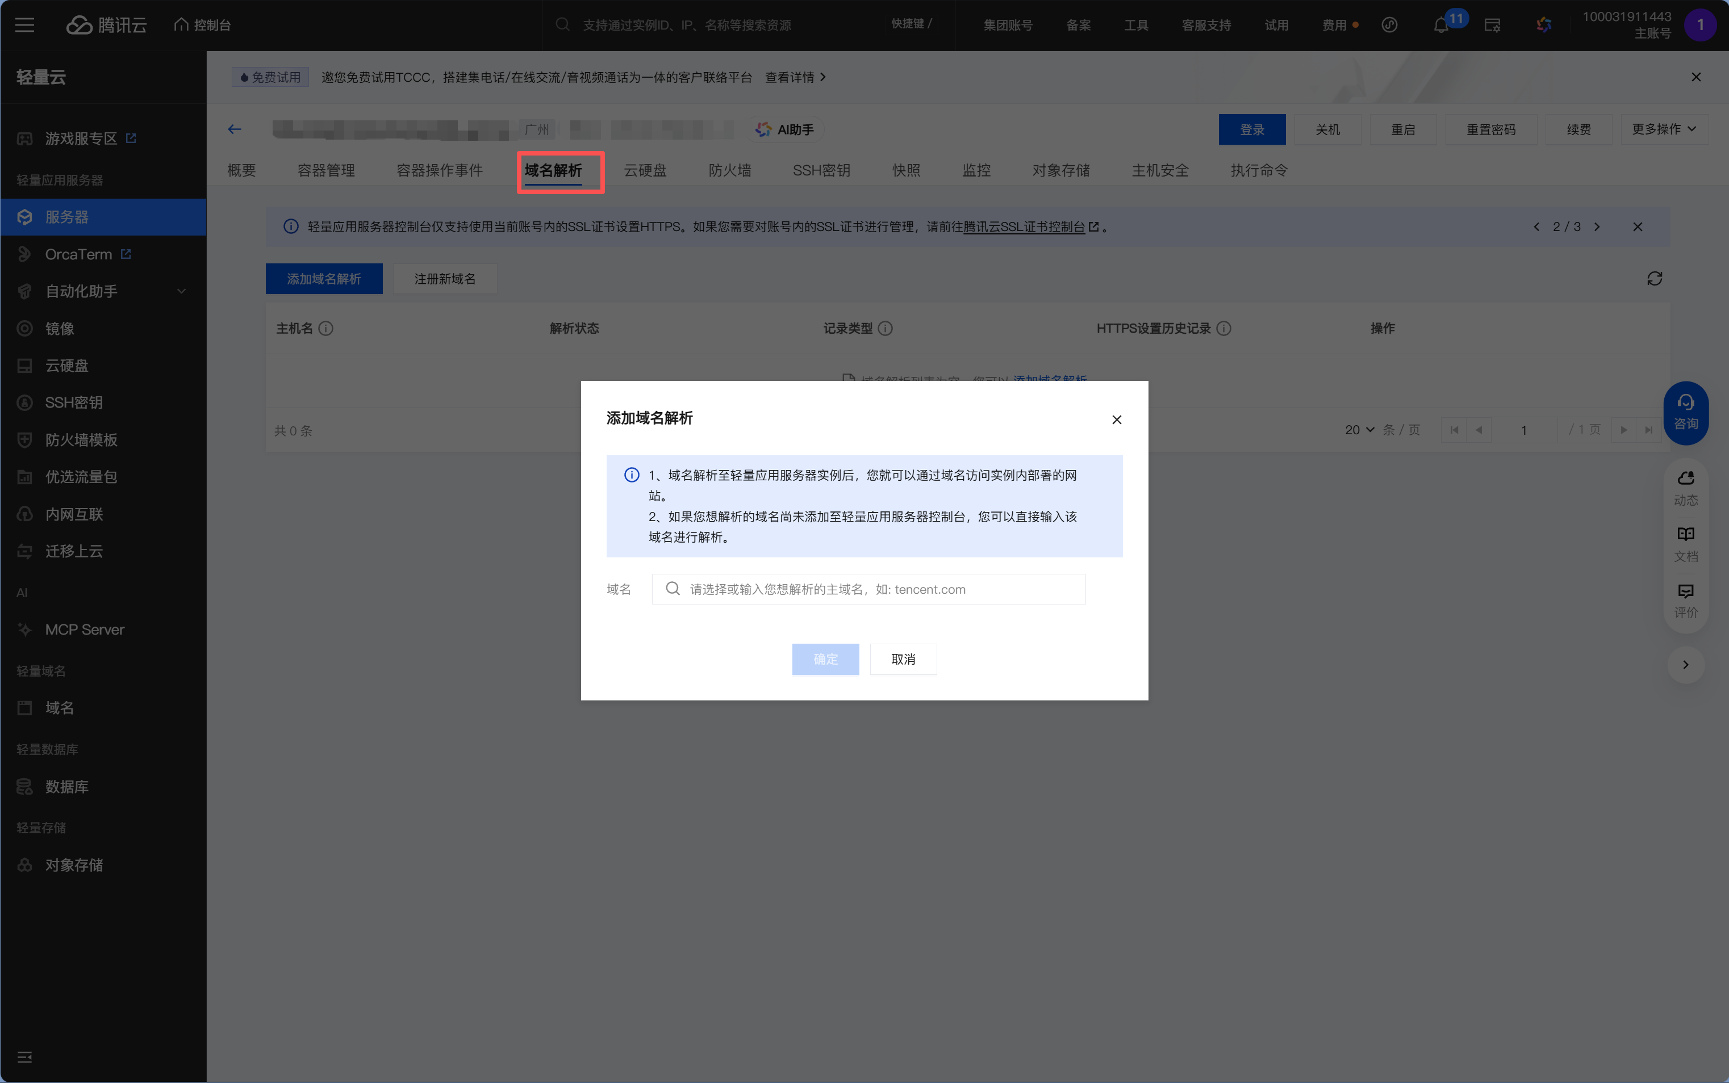Screen dimensions: 1729x1083
Task: Open OrcaTerm from the sidebar
Action: [x=79, y=254]
